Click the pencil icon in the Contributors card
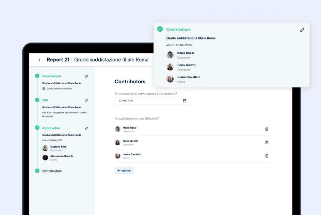321x215 pixels. [x=302, y=30]
